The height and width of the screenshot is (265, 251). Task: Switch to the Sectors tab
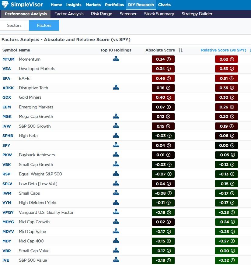14,26
